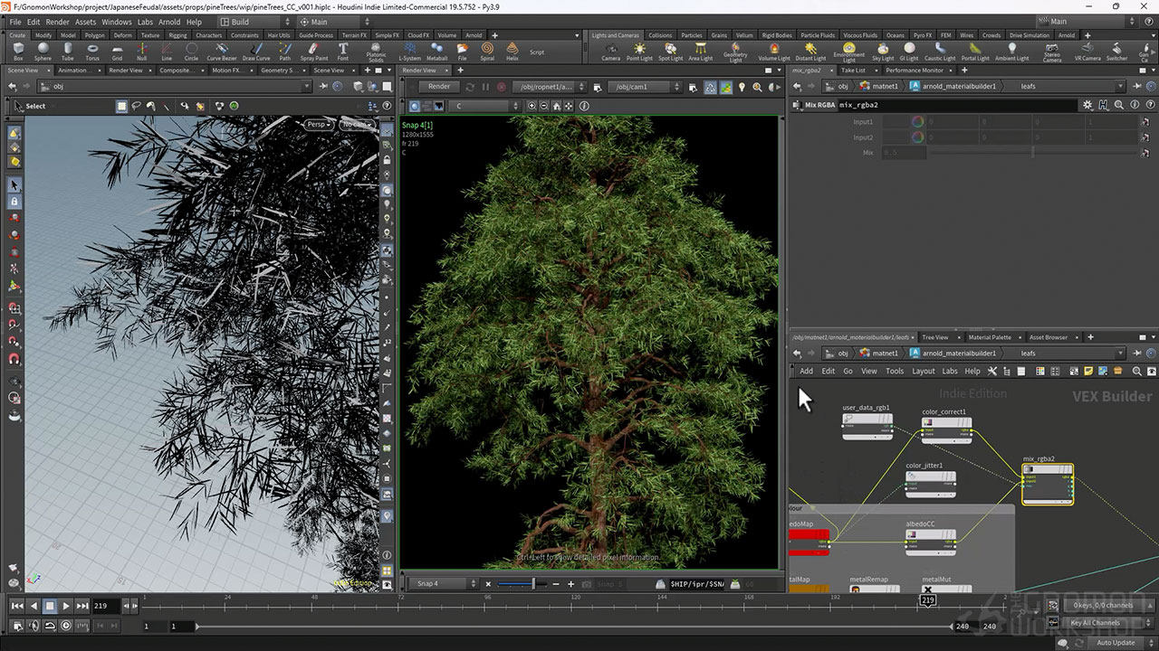The height and width of the screenshot is (651, 1159).
Task: Open the Render menu in menu bar
Action: click(57, 22)
